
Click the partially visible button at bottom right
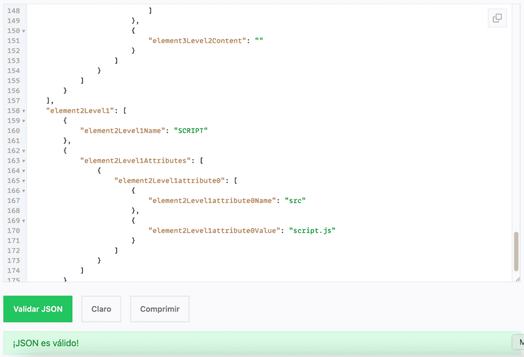[x=519, y=342]
